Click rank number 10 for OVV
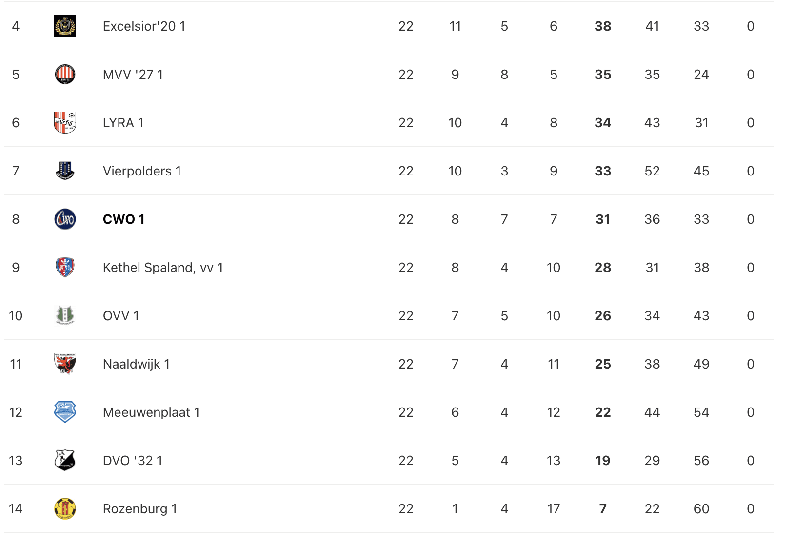The width and height of the screenshot is (795, 544). coord(16,316)
